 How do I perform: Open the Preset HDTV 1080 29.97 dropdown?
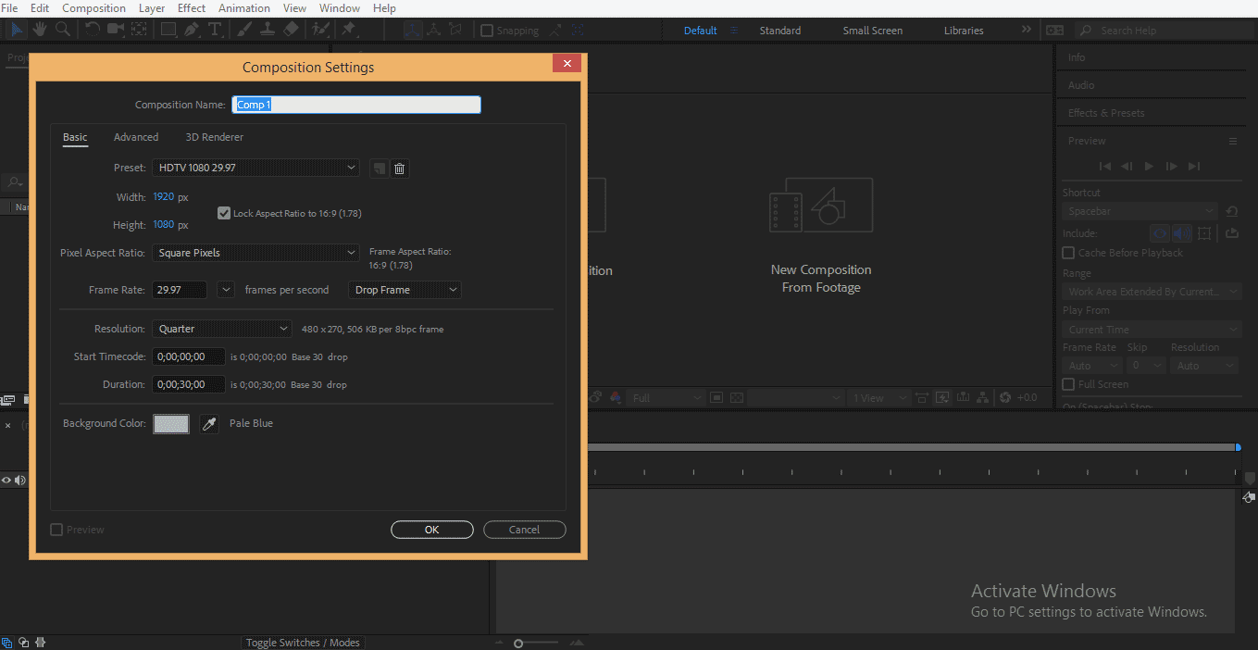coord(255,168)
